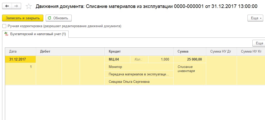Select the Монитор subconto cell
Image resolution: width=265 pixels, height=120 pixels.
(139, 67)
